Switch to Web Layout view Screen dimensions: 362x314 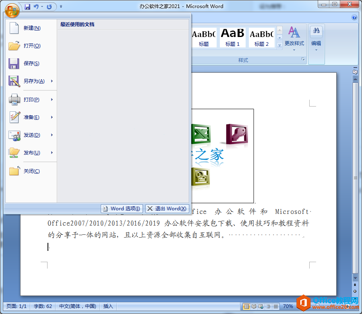click(x=261, y=306)
